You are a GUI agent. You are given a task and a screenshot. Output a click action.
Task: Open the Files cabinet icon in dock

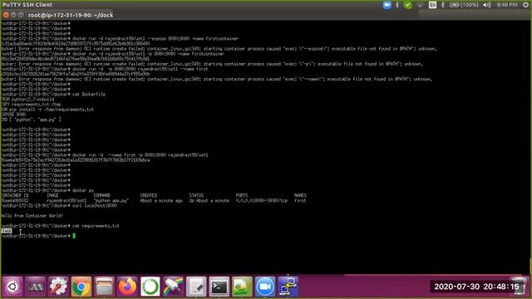pos(104,287)
